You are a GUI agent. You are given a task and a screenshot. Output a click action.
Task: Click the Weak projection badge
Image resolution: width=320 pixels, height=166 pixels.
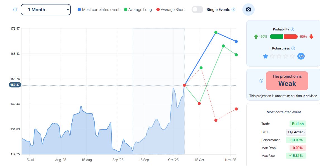click(x=287, y=81)
